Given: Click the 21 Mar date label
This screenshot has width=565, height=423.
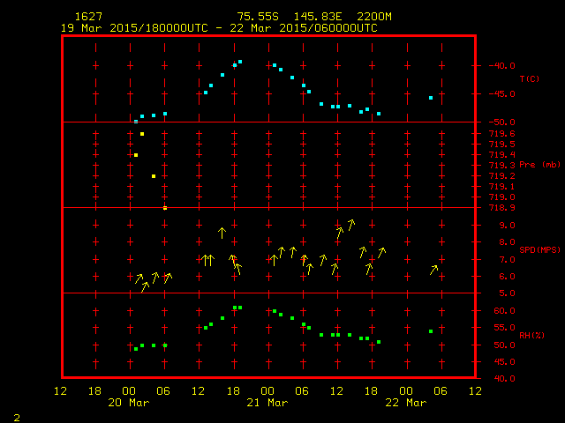Looking at the screenshot, I should point(267,403).
